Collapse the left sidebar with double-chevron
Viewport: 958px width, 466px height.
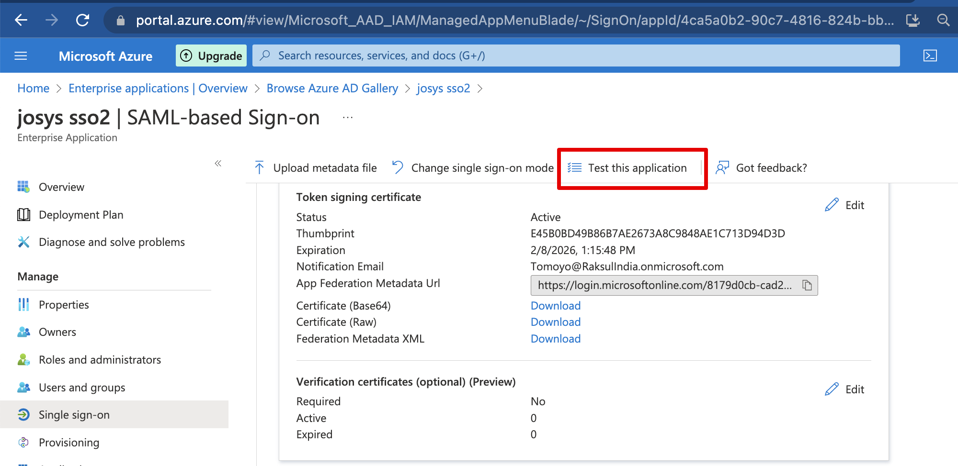click(x=218, y=164)
